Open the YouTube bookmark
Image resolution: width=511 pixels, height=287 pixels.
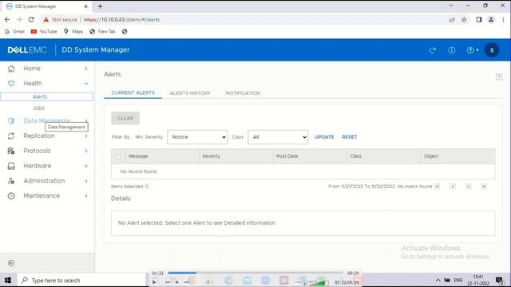44,32
